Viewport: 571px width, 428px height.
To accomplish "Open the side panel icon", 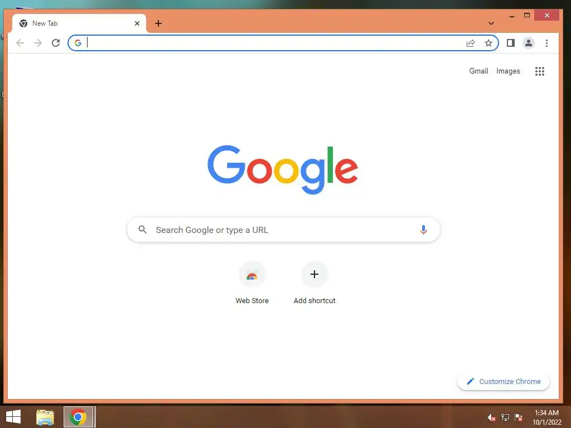I will [x=511, y=43].
